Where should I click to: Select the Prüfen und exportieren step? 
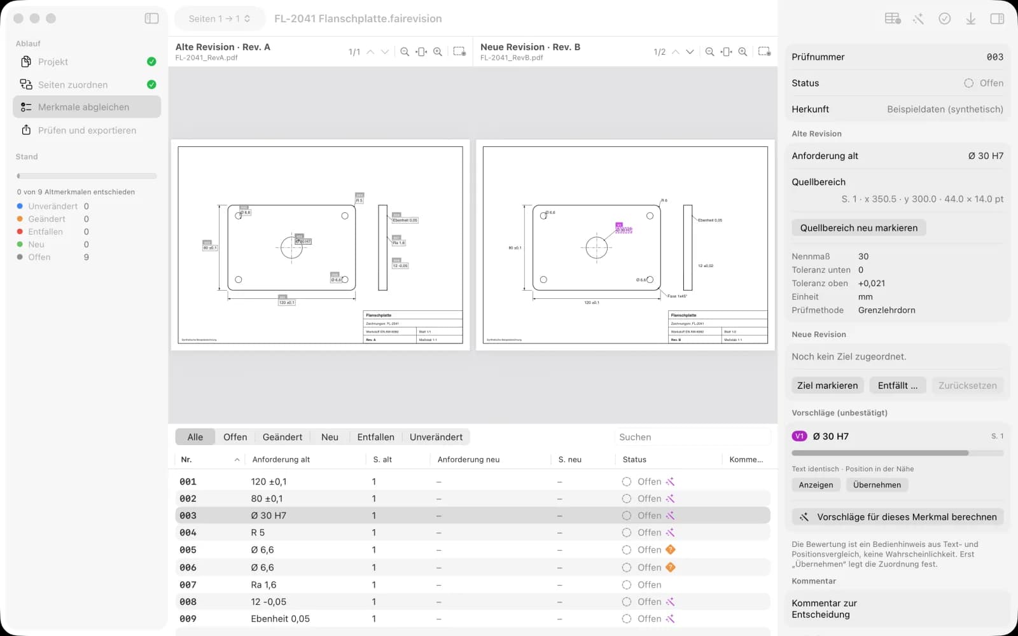[87, 130]
